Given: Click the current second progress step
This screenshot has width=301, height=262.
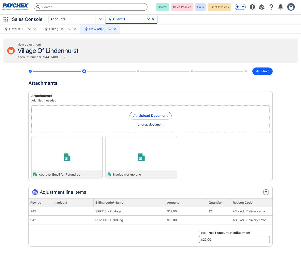Looking at the screenshot, I should 84,71.
